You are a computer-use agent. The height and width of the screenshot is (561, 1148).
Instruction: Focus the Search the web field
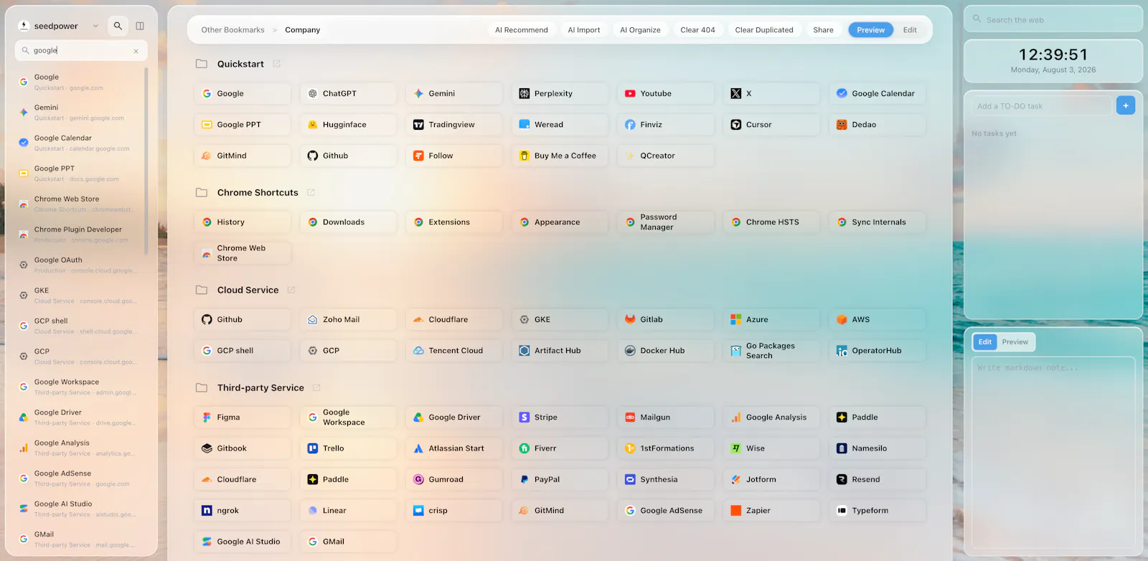tap(1053, 19)
